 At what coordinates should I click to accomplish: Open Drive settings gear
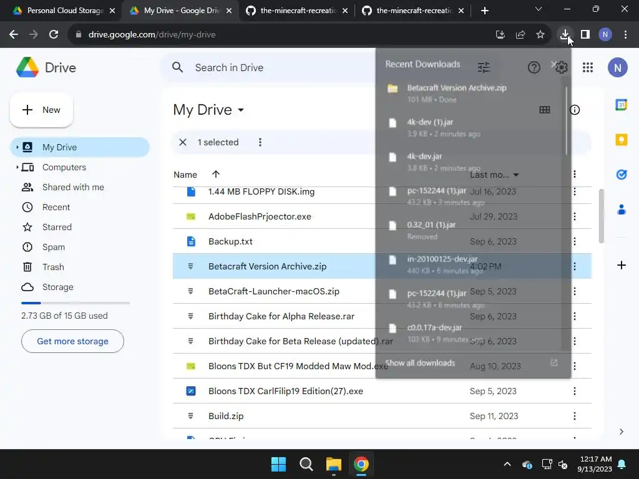tap(562, 67)
